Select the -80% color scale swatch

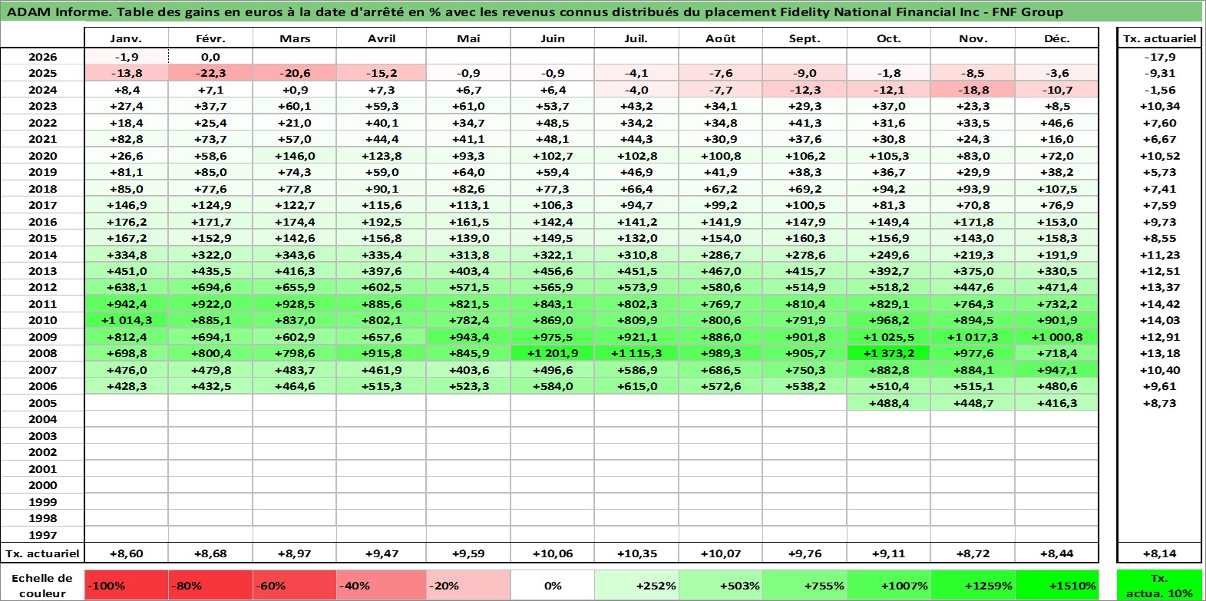211,585
